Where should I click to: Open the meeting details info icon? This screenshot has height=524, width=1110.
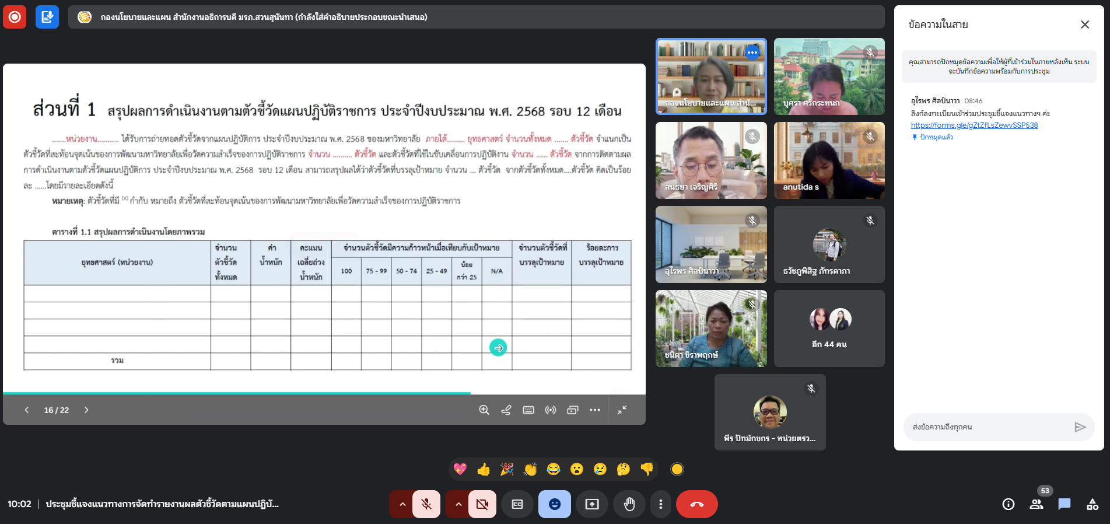point(1008,504)
